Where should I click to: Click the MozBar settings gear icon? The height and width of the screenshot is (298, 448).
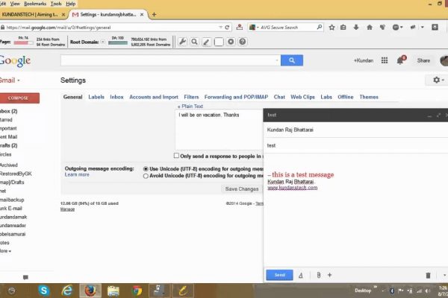[x=231, y=42]
